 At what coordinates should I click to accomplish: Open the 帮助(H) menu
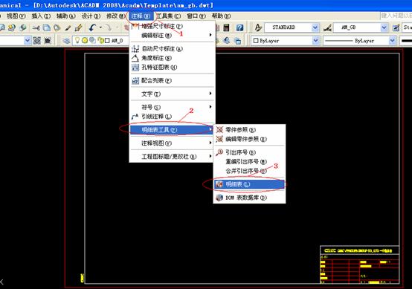click(x=221, y=16)
